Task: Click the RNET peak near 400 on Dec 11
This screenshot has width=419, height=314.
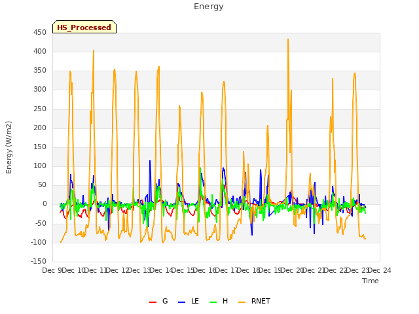Action: coord(94,50)
